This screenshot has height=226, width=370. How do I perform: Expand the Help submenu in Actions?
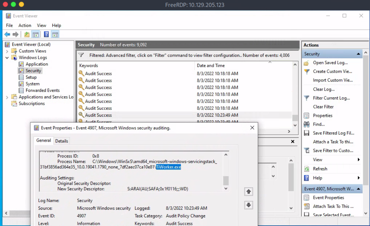click(359, 178)
